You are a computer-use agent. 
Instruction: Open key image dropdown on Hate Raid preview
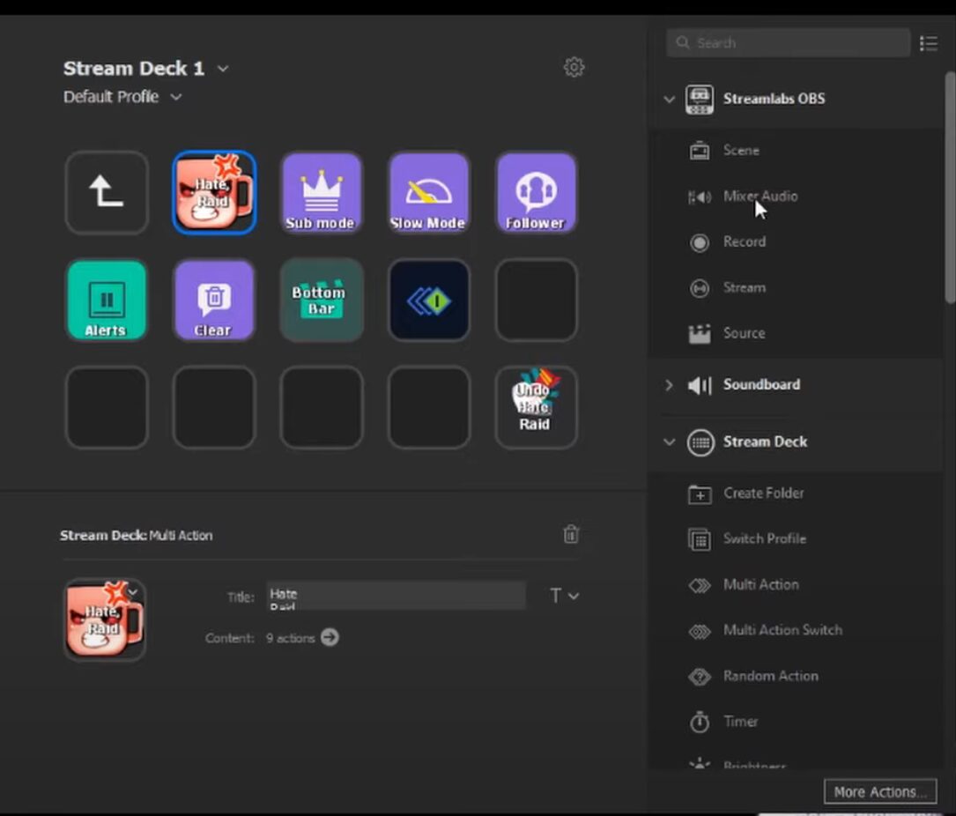(133, 592)
